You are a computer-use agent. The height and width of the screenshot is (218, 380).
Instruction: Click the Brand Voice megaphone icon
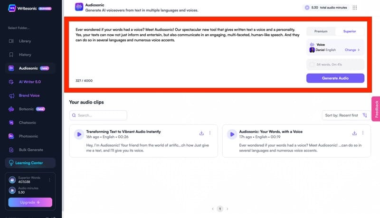pos(11,95)
